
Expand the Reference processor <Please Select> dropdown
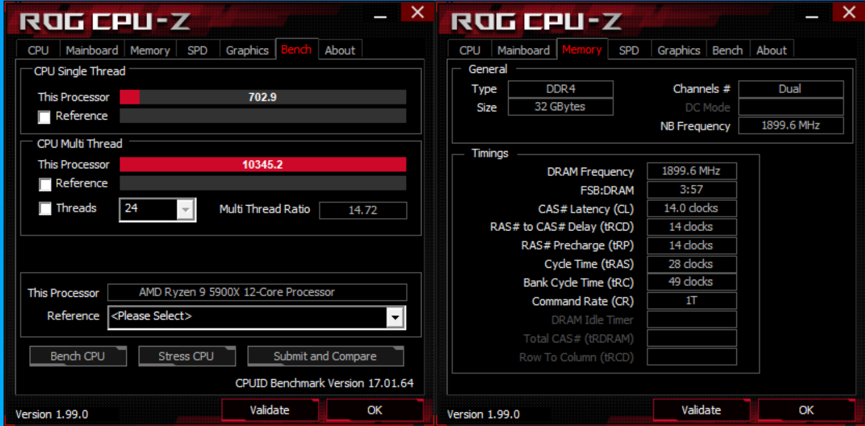(257, 317)
